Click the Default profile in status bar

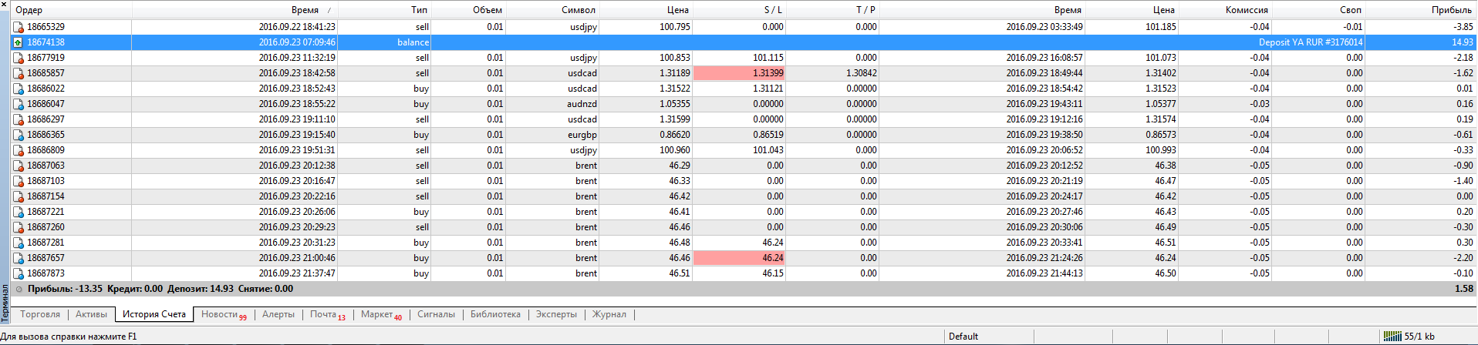pos(963,337)
